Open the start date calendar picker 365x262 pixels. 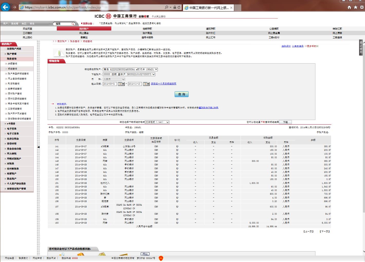[121, 84]
